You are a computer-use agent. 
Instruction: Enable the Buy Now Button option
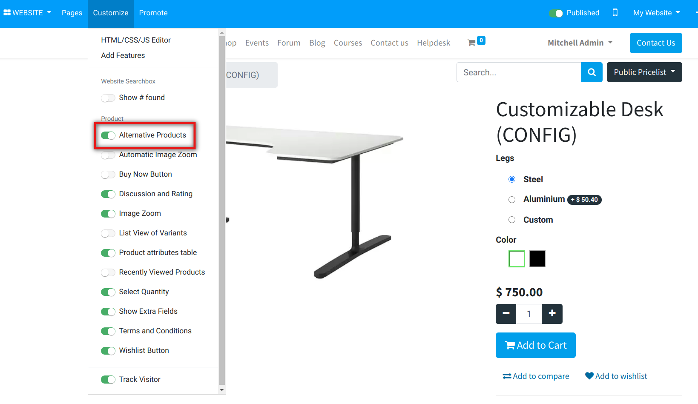pos(108,175)
